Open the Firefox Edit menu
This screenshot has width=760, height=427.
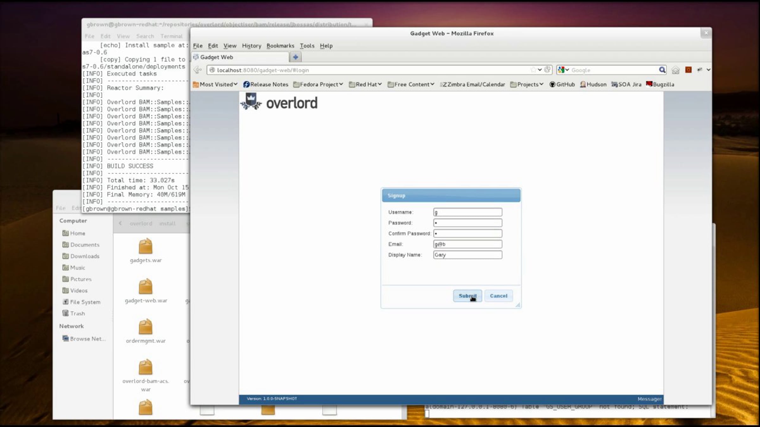(x=213, y=46)
